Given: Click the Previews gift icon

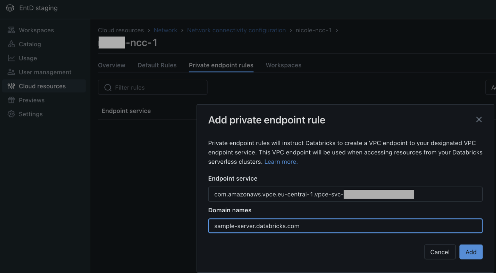Looking at the screenshot, I should point(11,100).
